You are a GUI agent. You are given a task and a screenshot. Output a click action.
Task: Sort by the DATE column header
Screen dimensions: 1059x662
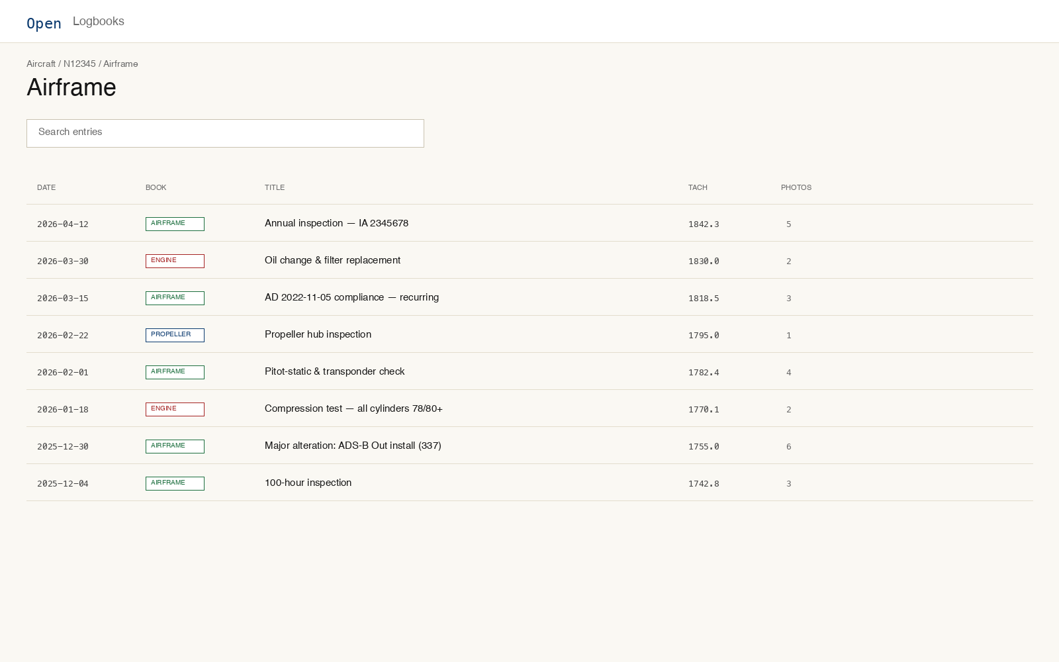tap(46, 188)
